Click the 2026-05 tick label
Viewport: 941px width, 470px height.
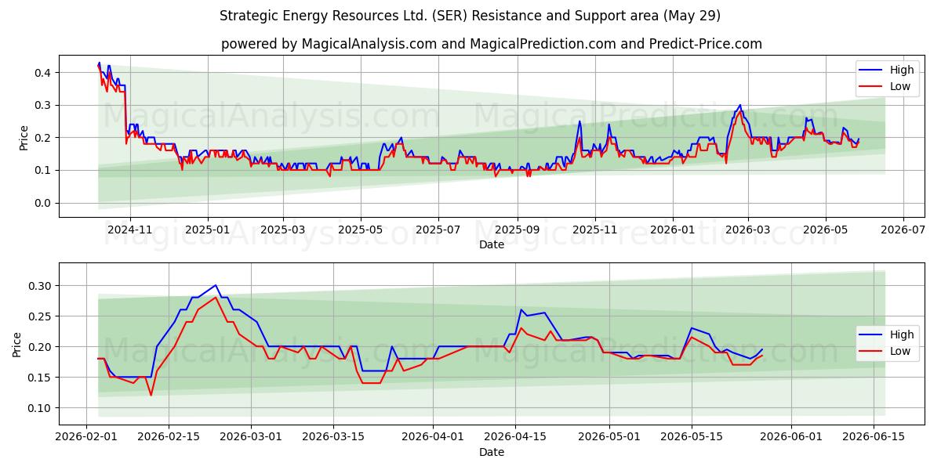(x=825, y=230)
